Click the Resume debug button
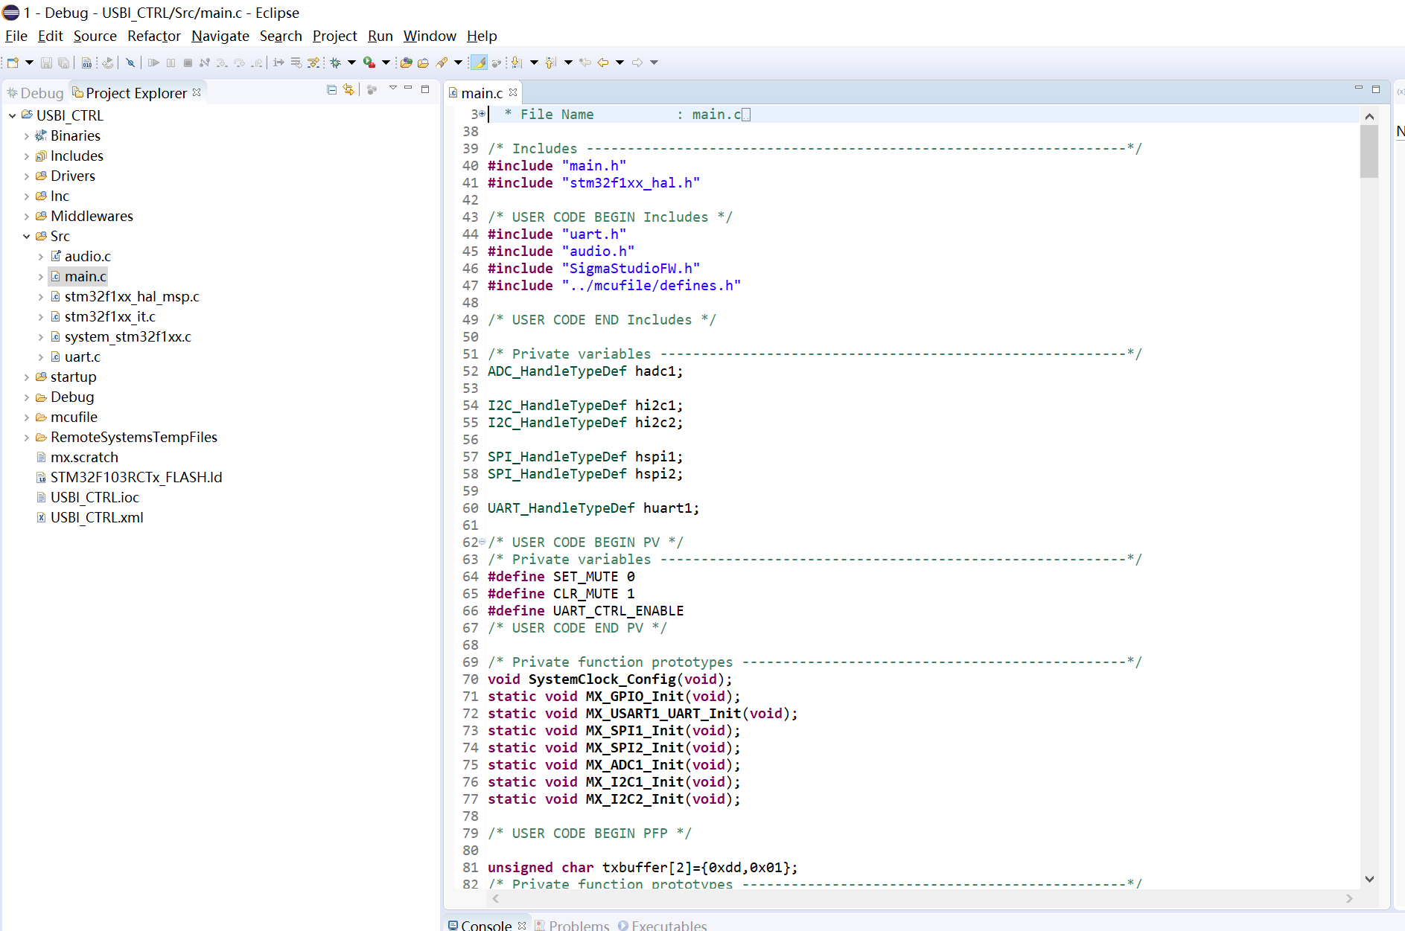1405x931 pixels. coord(153,63)
